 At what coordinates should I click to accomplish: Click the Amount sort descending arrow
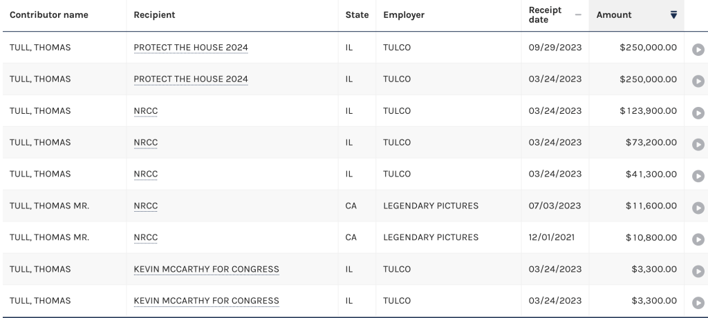pyautogui.click(x=673, y=15)
